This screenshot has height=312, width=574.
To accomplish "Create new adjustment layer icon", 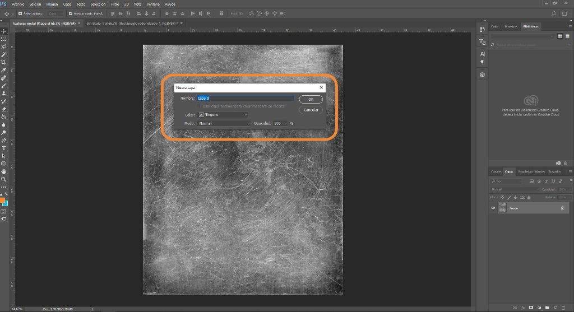I will [539, 308].
